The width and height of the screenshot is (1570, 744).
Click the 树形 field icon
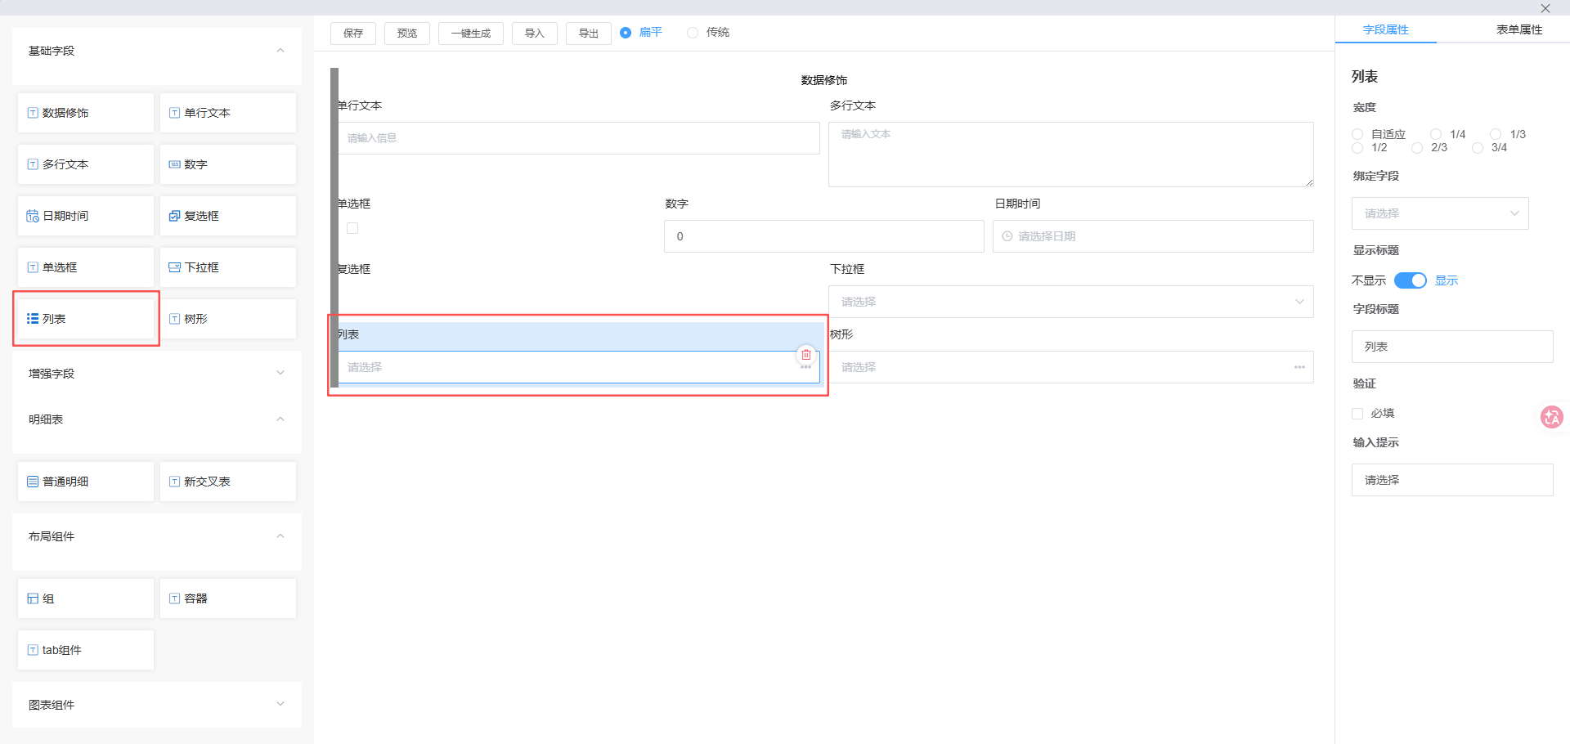174,319
